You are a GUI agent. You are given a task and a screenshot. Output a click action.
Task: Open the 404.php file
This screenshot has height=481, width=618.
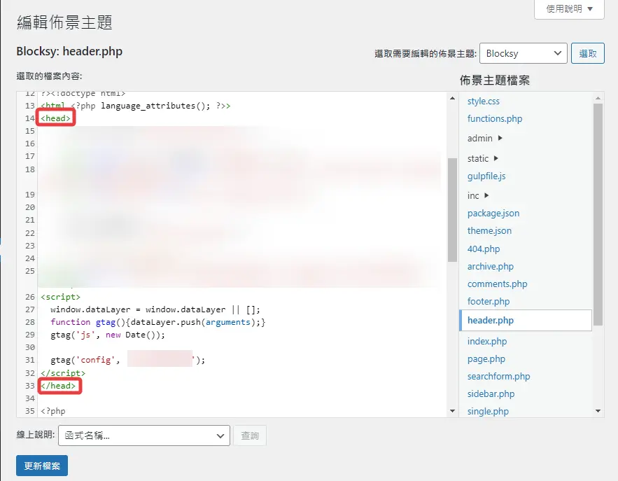(x=484, y=249)
